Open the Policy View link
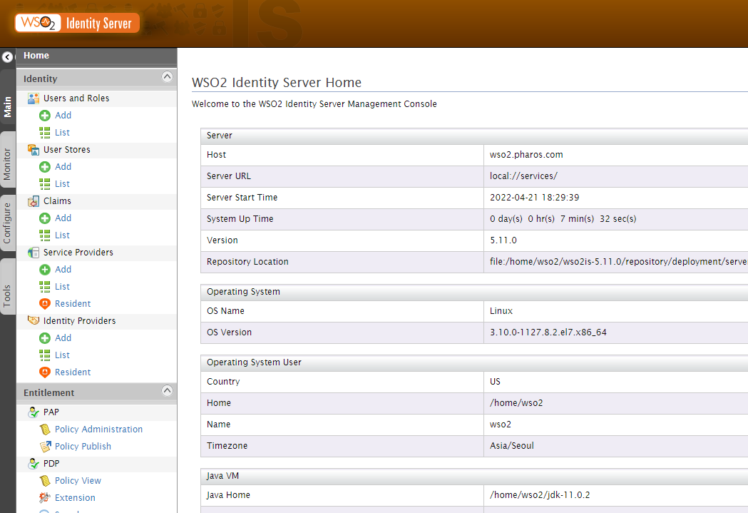The width and height of the screenshot is (748, 513). click(x=78, y=481)
